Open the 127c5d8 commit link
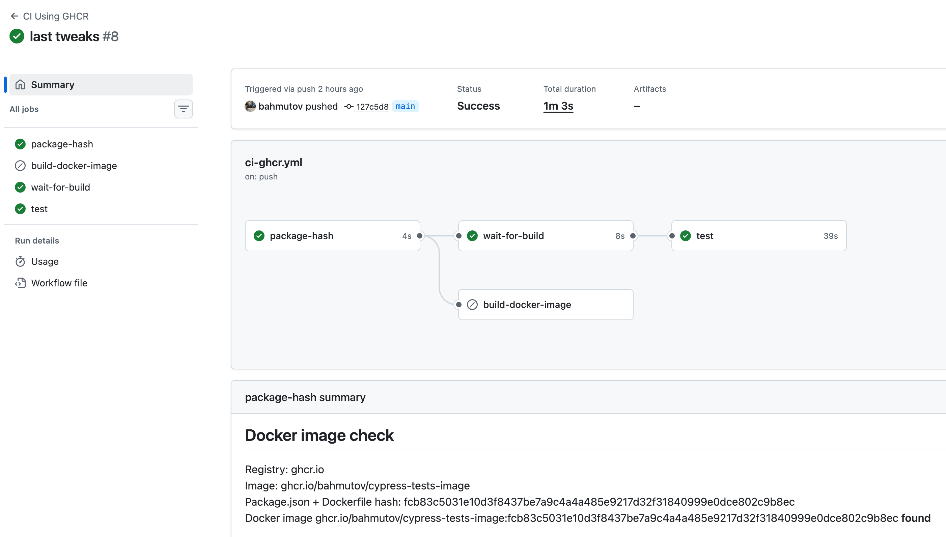 pos(371,106)
